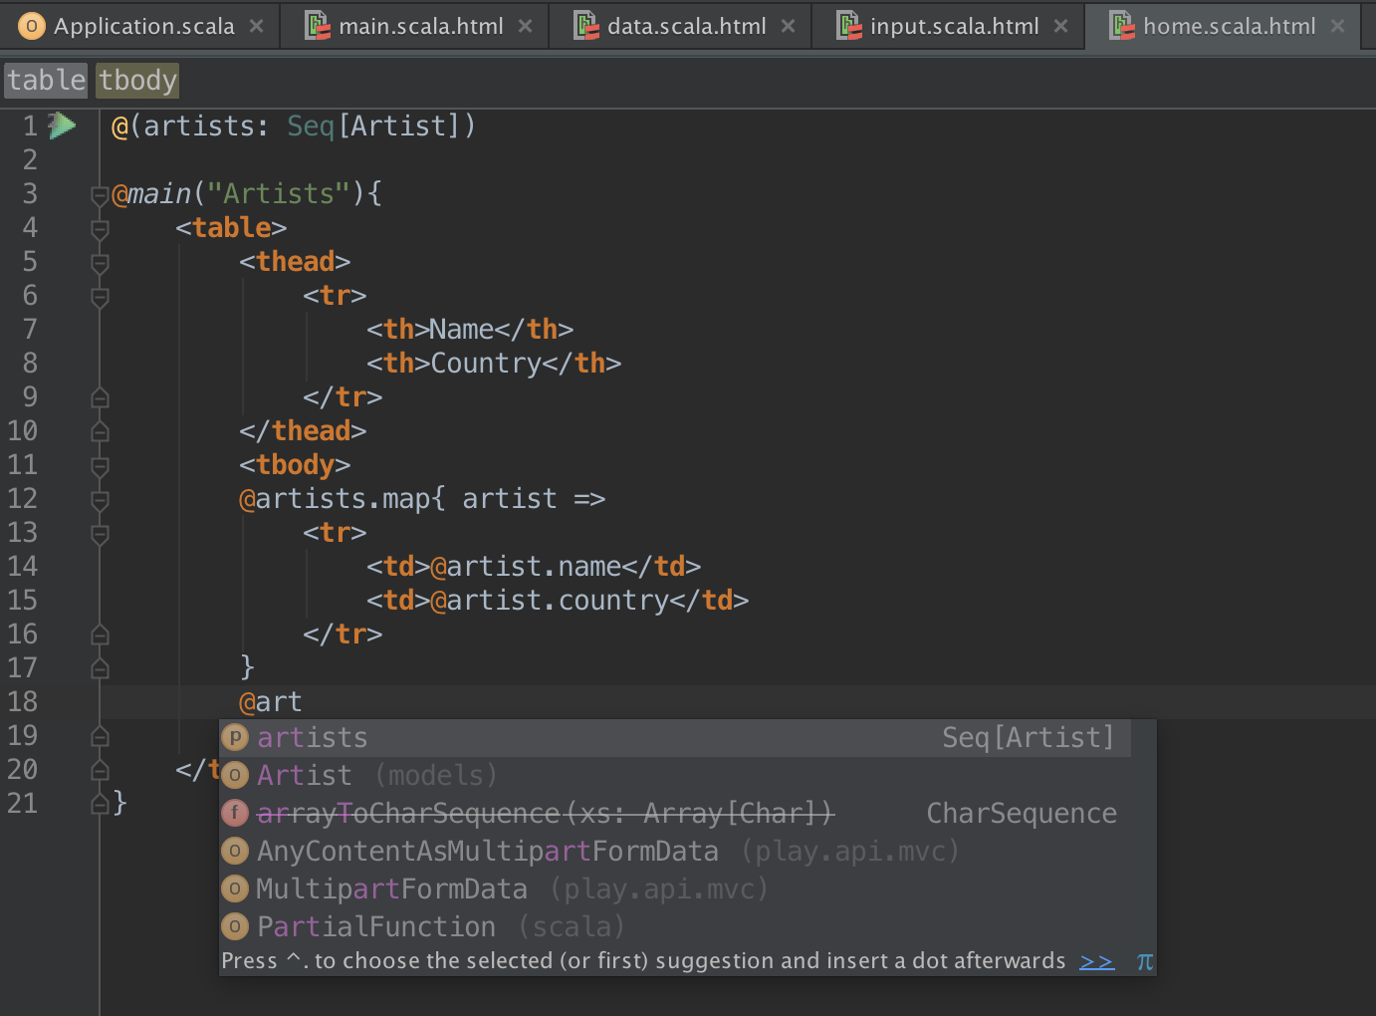Screen dimensions: 1376x1016
Task: Click the Application.scala tab's orange file icon
Action: coord(32,27)
